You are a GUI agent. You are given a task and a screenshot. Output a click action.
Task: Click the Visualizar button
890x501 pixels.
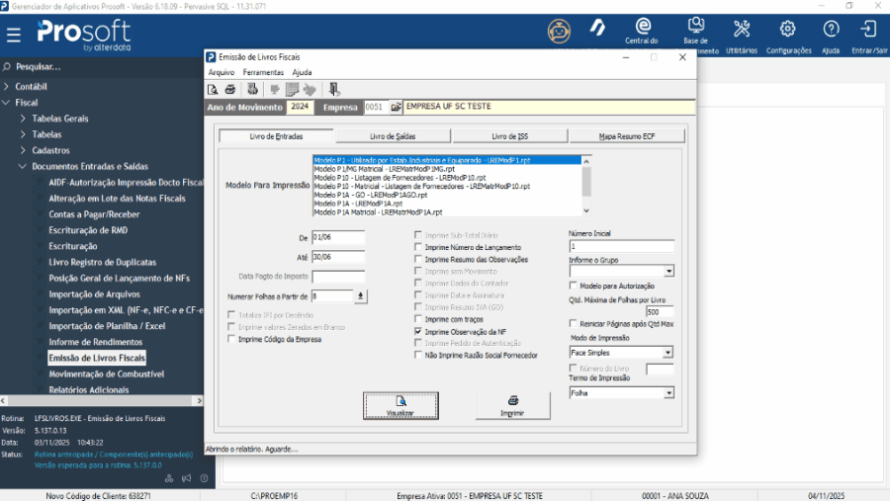coord(400,405)
